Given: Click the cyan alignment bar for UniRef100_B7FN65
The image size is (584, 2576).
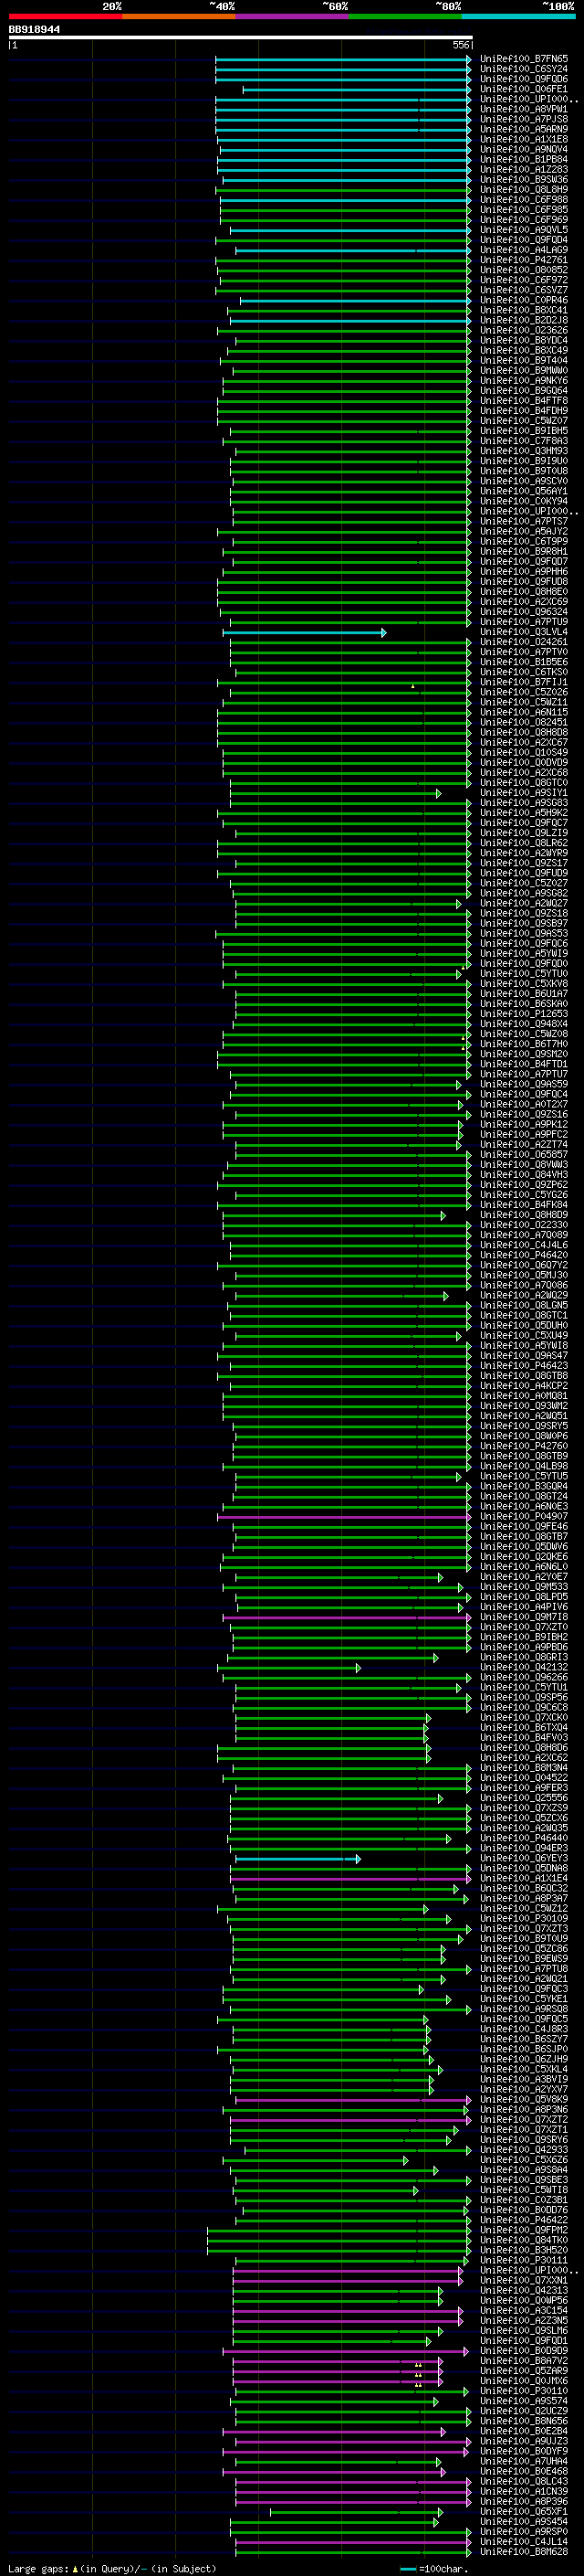Looking at the screenshot, I should tap(343, 59).
